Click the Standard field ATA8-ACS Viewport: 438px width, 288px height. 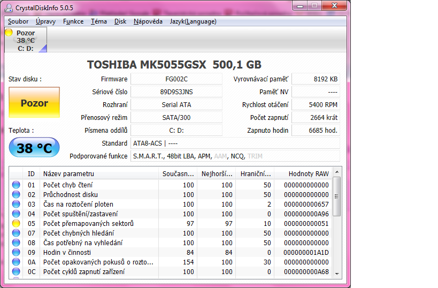click(x=235, y=143)
